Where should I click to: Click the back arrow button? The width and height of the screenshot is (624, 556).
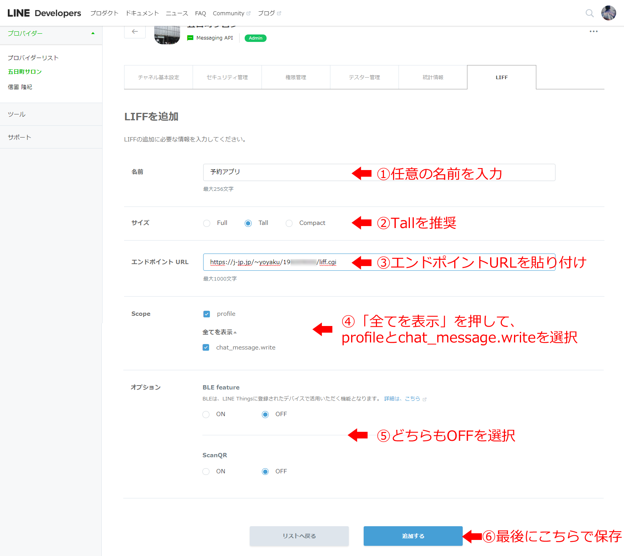pos(135,32)
